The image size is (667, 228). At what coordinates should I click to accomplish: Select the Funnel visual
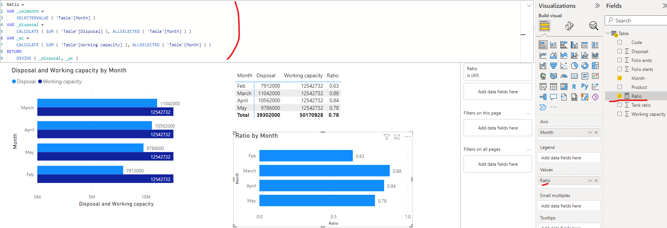point(554,66)
